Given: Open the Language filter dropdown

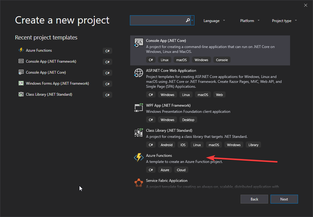Looking at the screenshot, I should pos(214,20).
